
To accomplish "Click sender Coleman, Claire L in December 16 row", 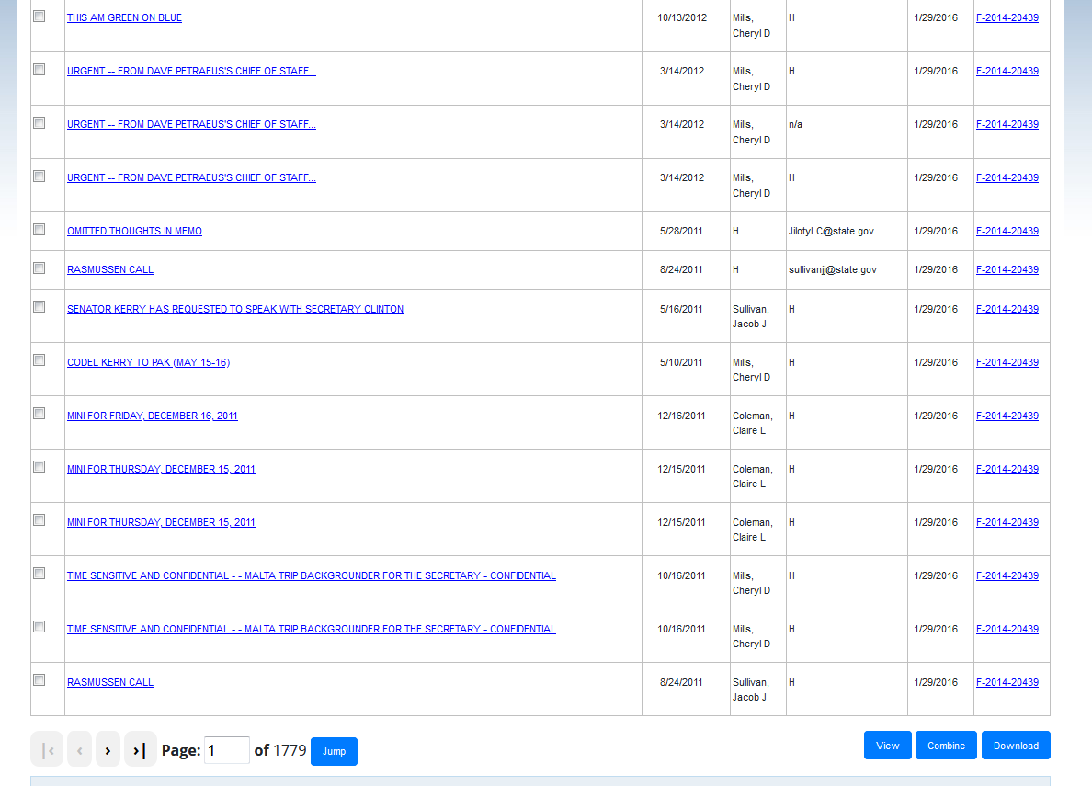I will pos(753,423).
